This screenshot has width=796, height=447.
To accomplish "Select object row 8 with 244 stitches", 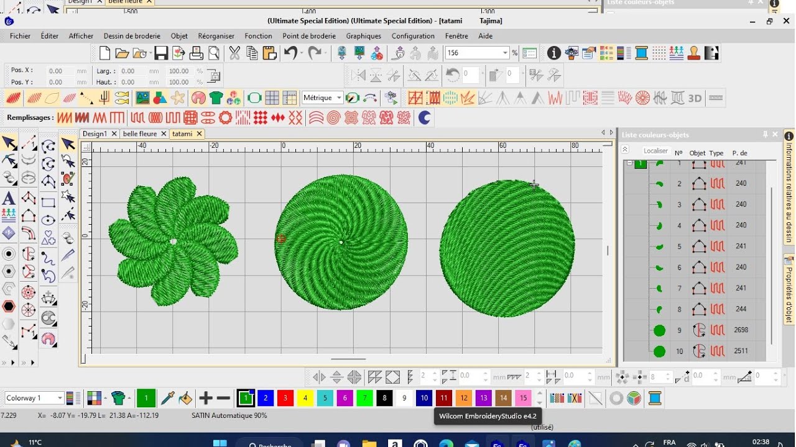I will 695,309.
